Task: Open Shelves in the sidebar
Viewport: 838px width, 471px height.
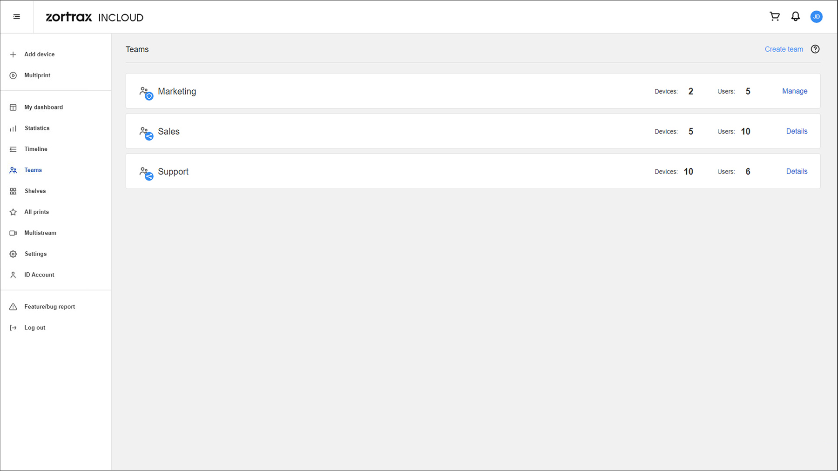Action: pos(35,191)
